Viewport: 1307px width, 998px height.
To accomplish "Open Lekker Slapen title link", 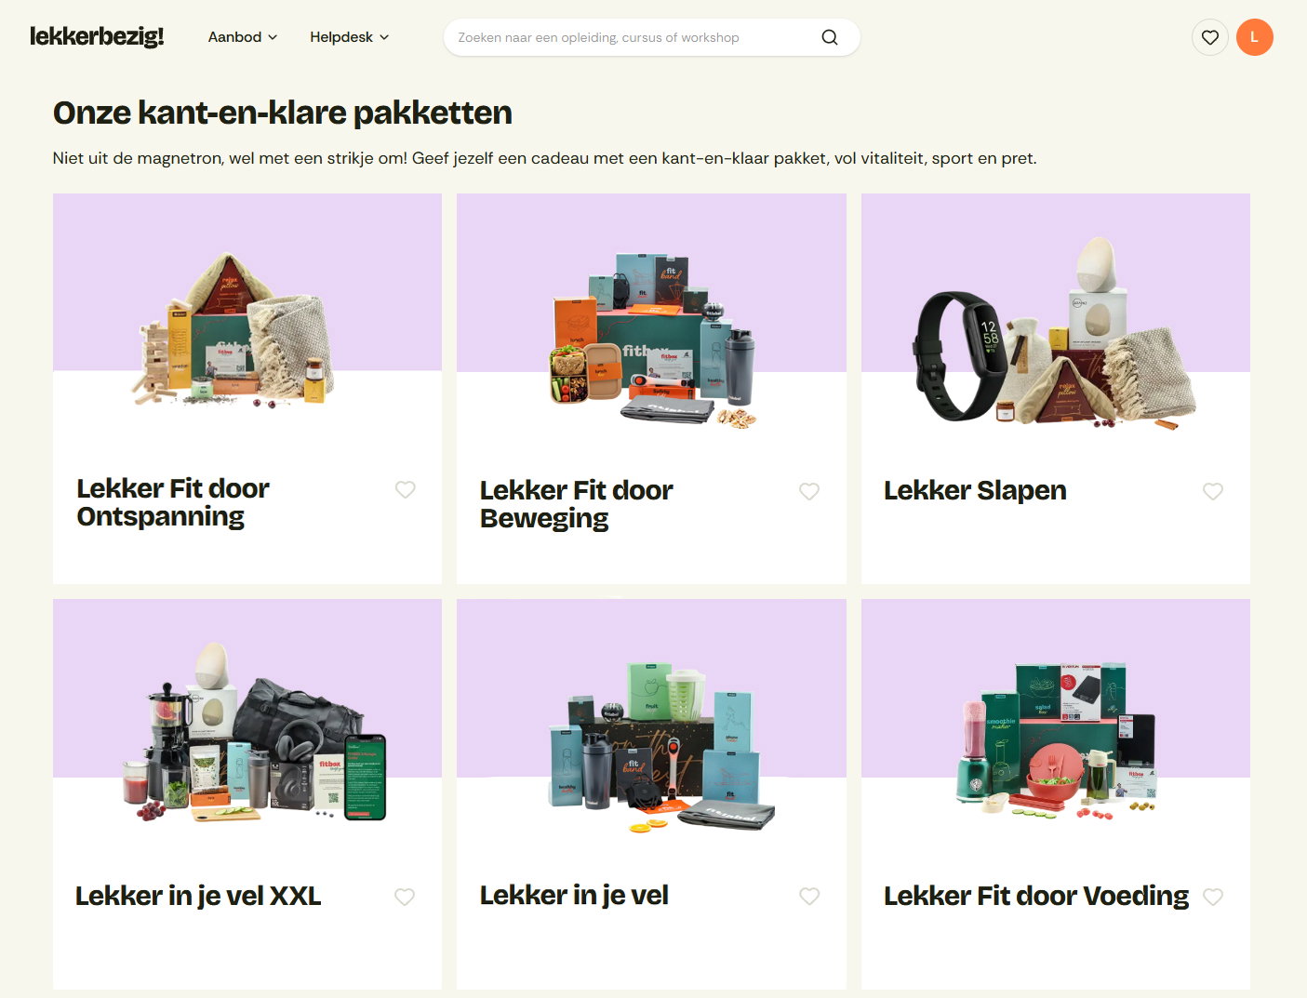I will [x=975, y=490].
